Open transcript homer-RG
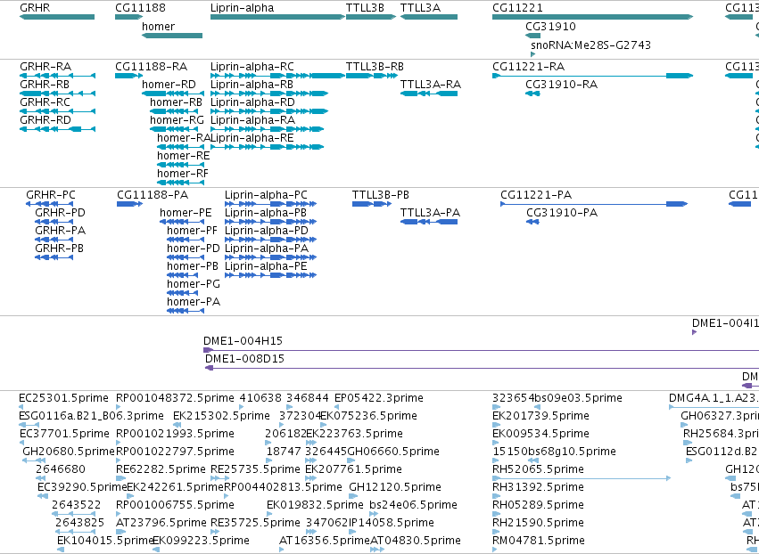 (x=177, y=120)
